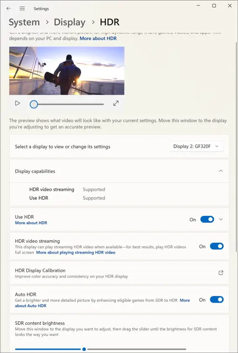The image size is (238, 353).
Task: Click the video seek slider handle
Action: click(x=34, y=104)
